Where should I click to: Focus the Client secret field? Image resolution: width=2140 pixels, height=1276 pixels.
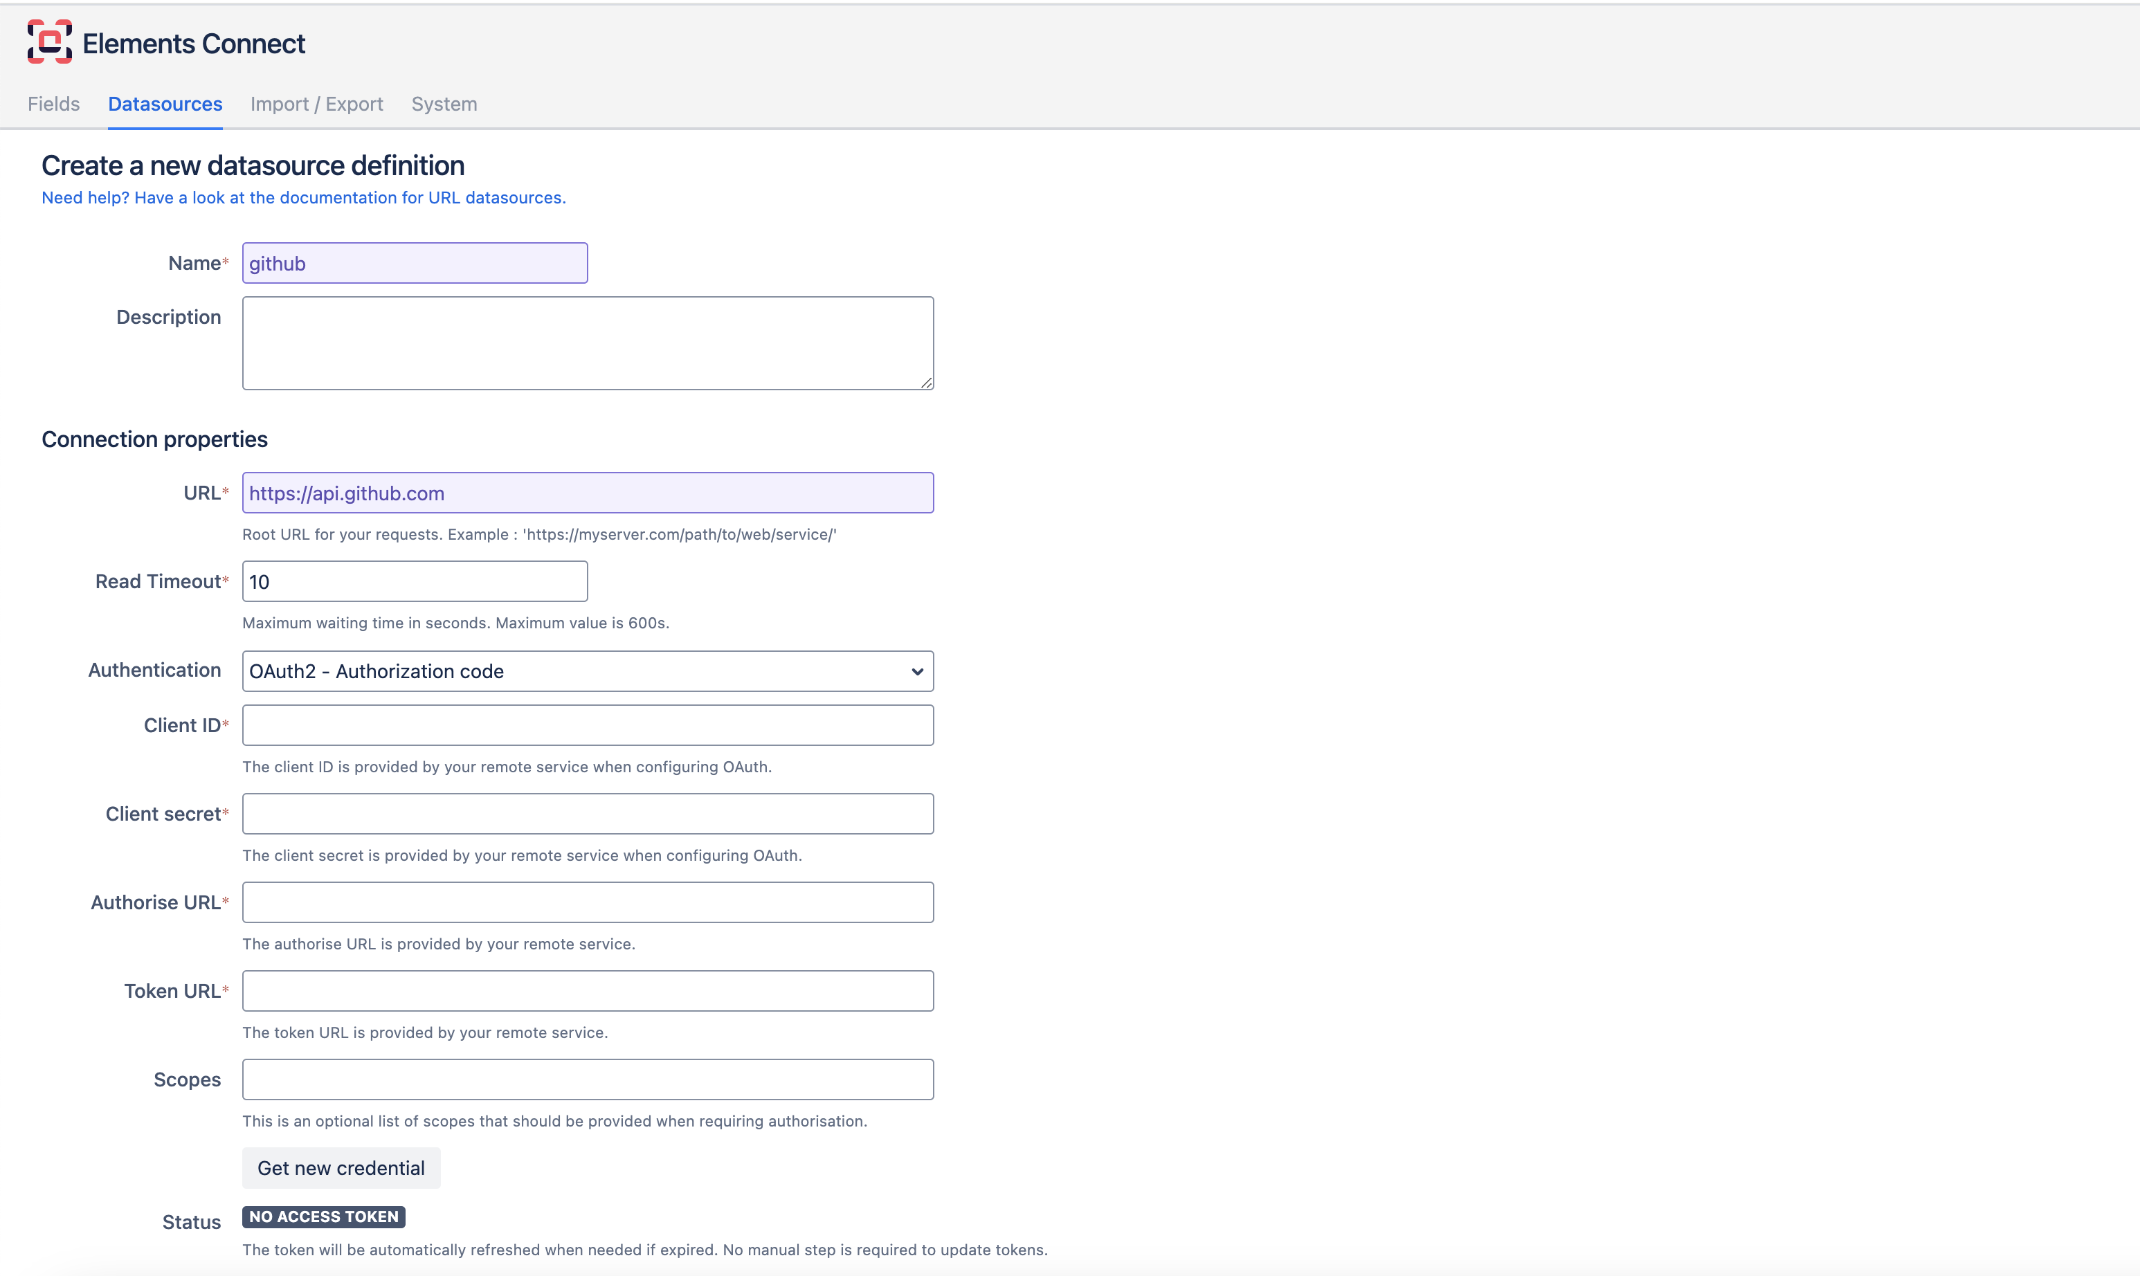pyautogui.click(x=587, y=814)
